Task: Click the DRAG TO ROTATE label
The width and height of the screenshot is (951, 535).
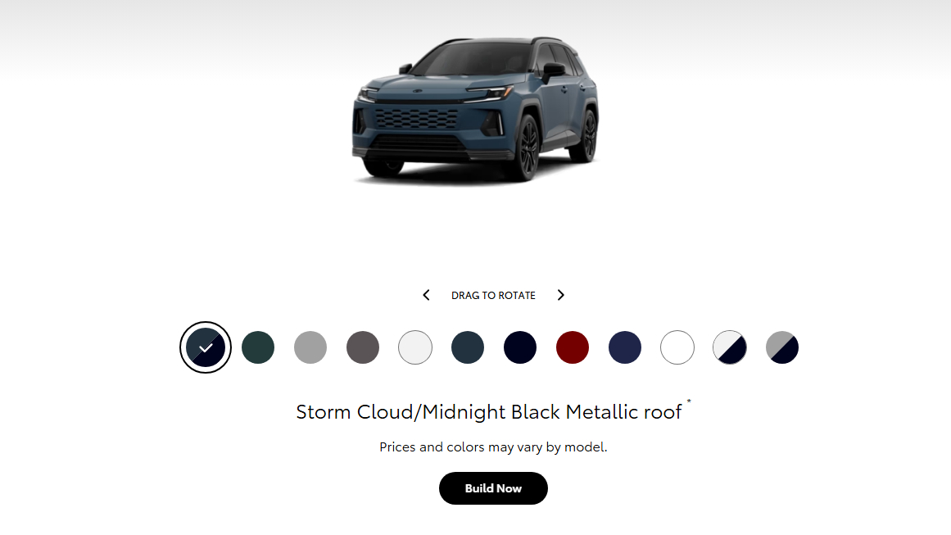Action: 493,296
